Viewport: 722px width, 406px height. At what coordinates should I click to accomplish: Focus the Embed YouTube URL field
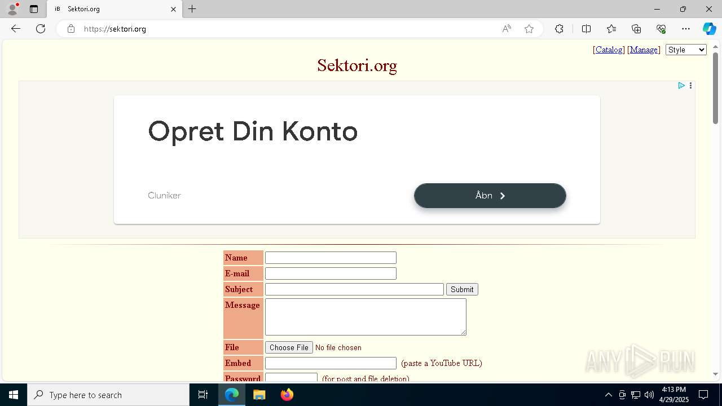331,363
